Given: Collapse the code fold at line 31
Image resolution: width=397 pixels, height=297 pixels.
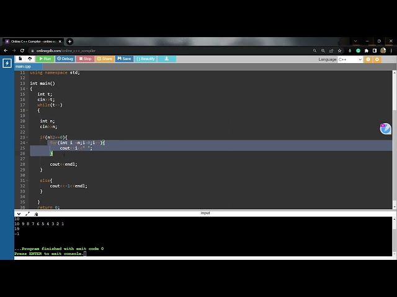Looking at the screenshot, I should [27, 181].
